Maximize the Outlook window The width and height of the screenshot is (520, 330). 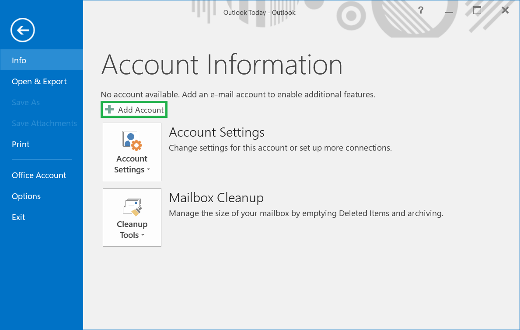click(477, 10)
